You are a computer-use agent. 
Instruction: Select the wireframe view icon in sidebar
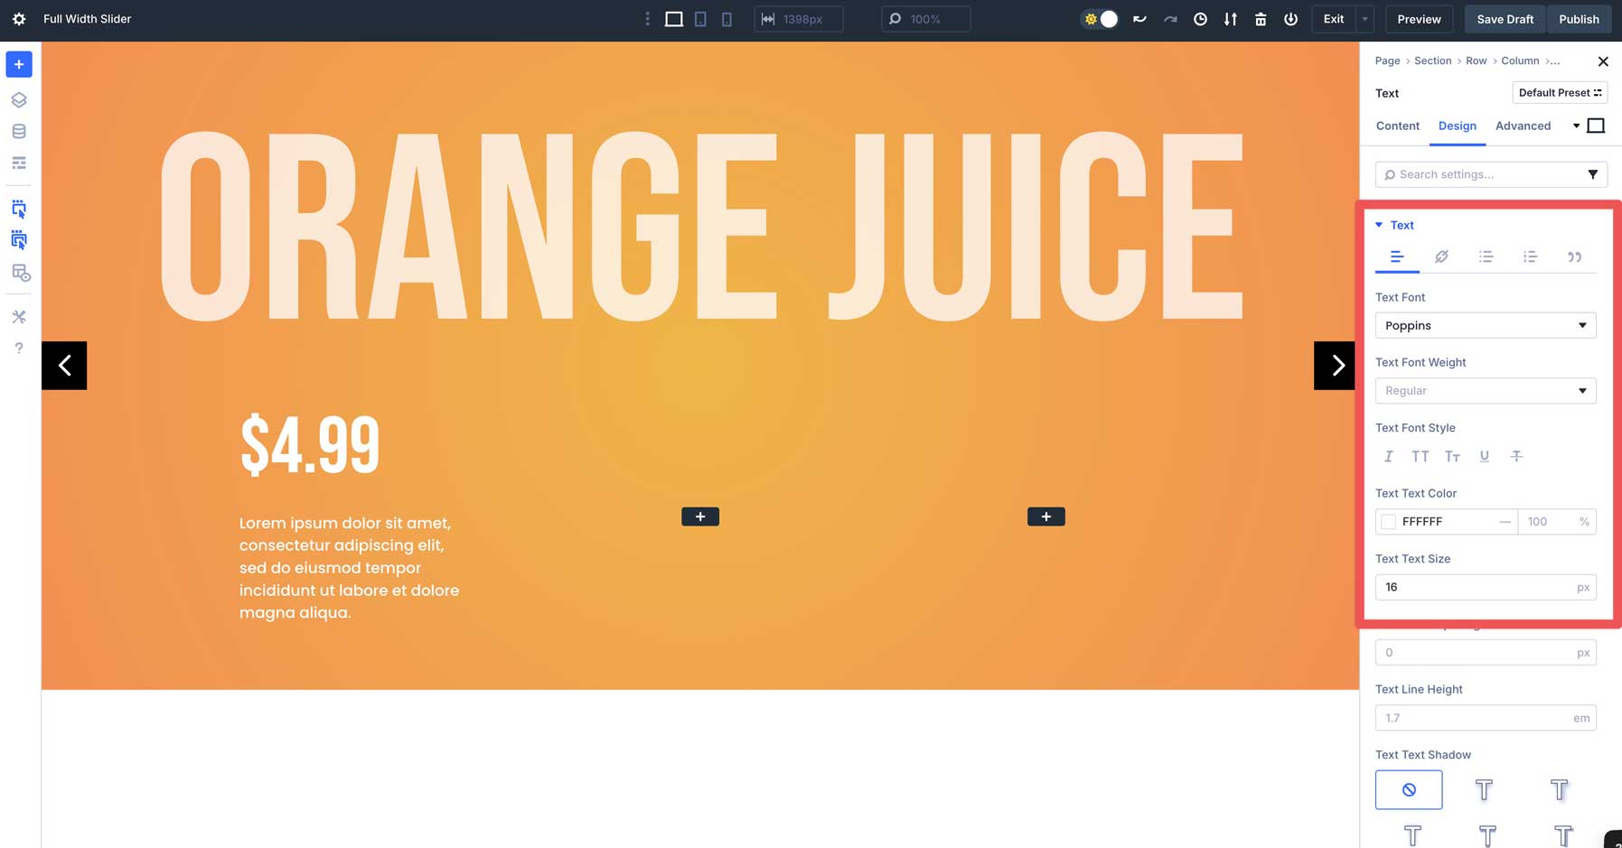point(18,163)
